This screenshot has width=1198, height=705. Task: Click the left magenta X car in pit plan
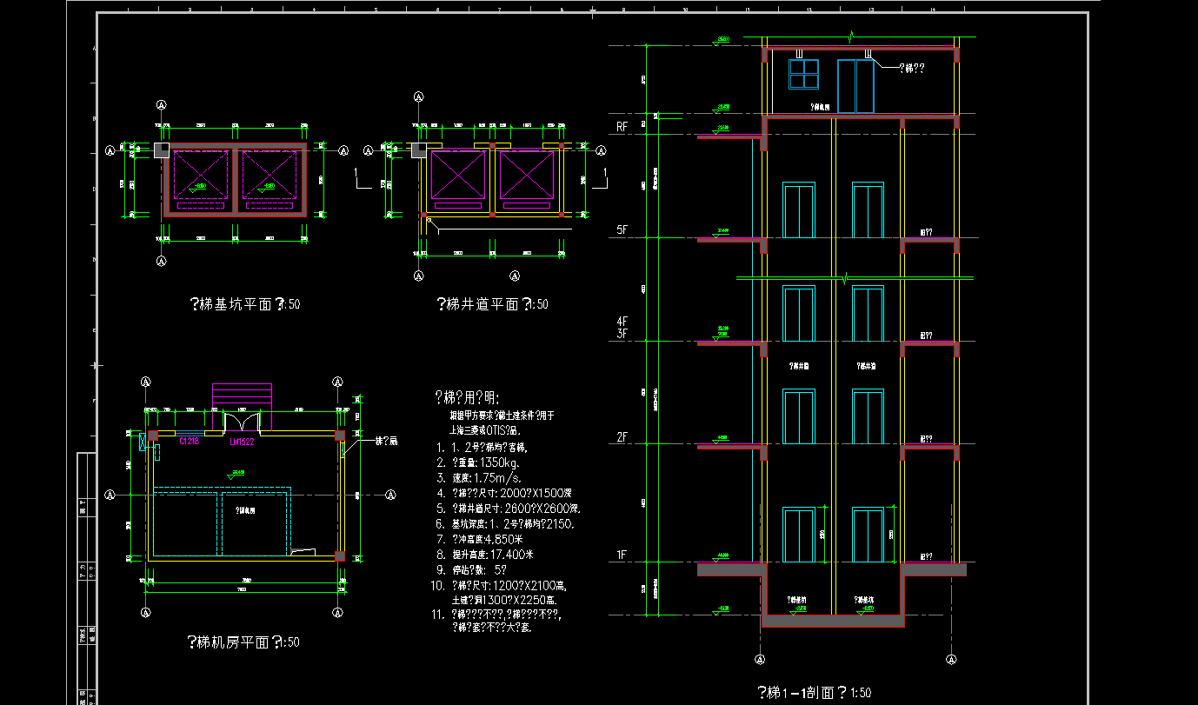[201, 176]
